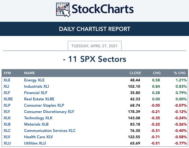Open Consumer Discretionary XLY link
This screenshot has height=148, width=189.
coord(49,112)
